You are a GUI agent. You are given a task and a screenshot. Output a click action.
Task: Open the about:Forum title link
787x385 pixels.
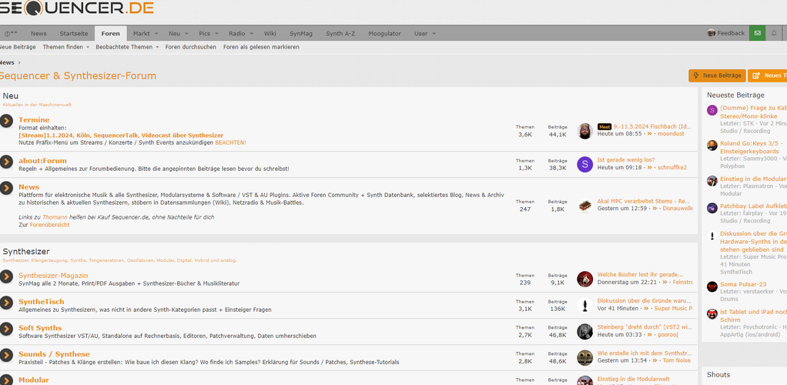[x=42, y=161]
